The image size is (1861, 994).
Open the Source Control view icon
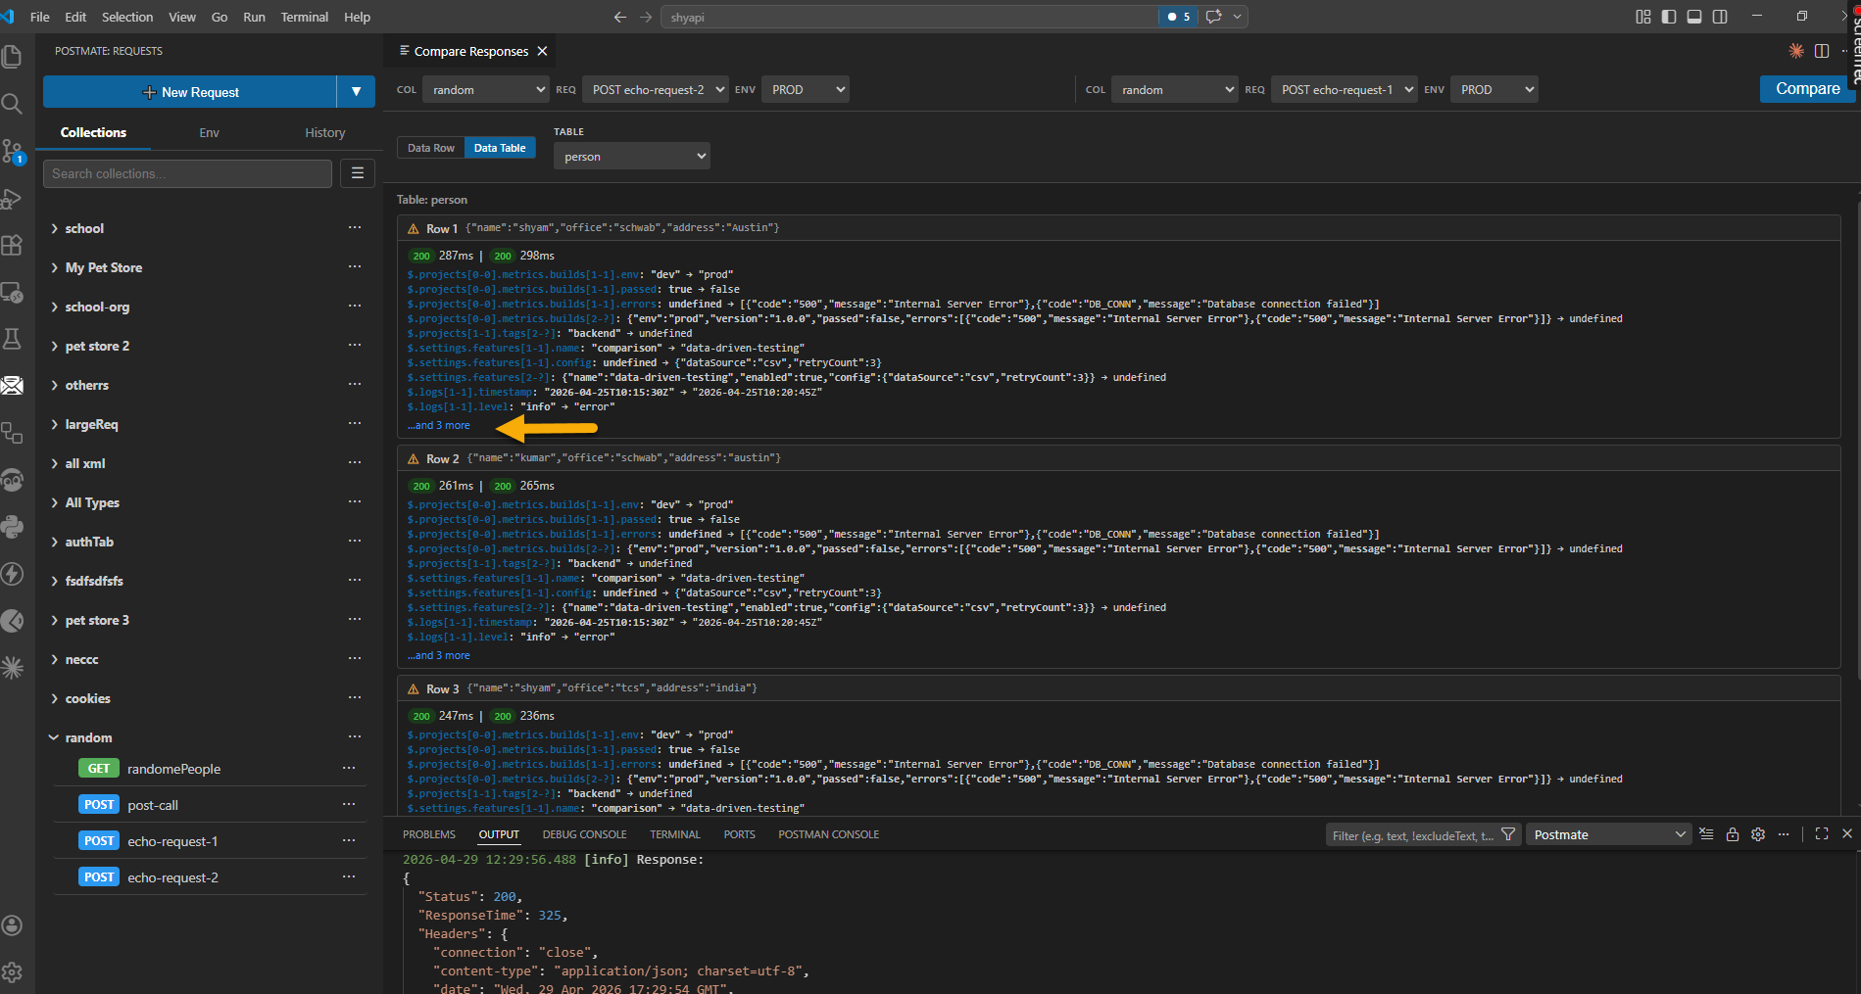(x=12, y=151)
